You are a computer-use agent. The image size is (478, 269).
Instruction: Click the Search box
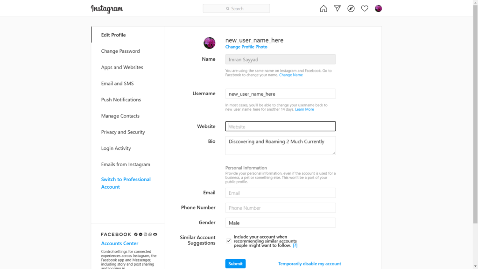click(236, 8)
